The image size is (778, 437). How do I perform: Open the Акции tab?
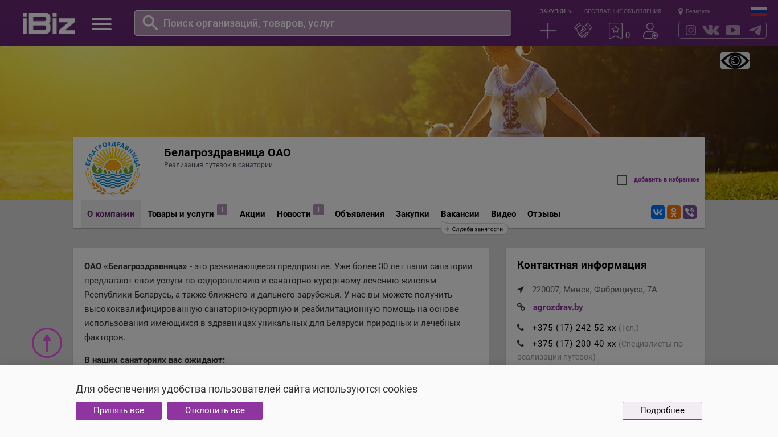252,214
